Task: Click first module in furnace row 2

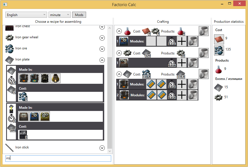Action: click(152, 95)
